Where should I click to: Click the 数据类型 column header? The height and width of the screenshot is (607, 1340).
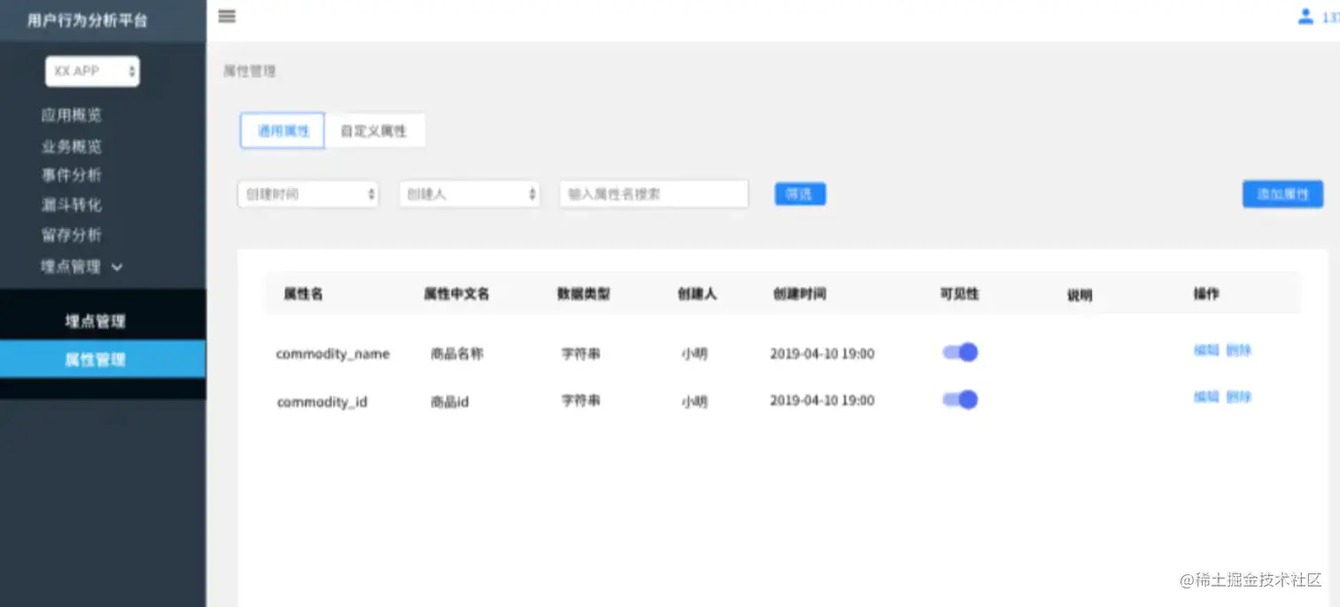[583, 293]
